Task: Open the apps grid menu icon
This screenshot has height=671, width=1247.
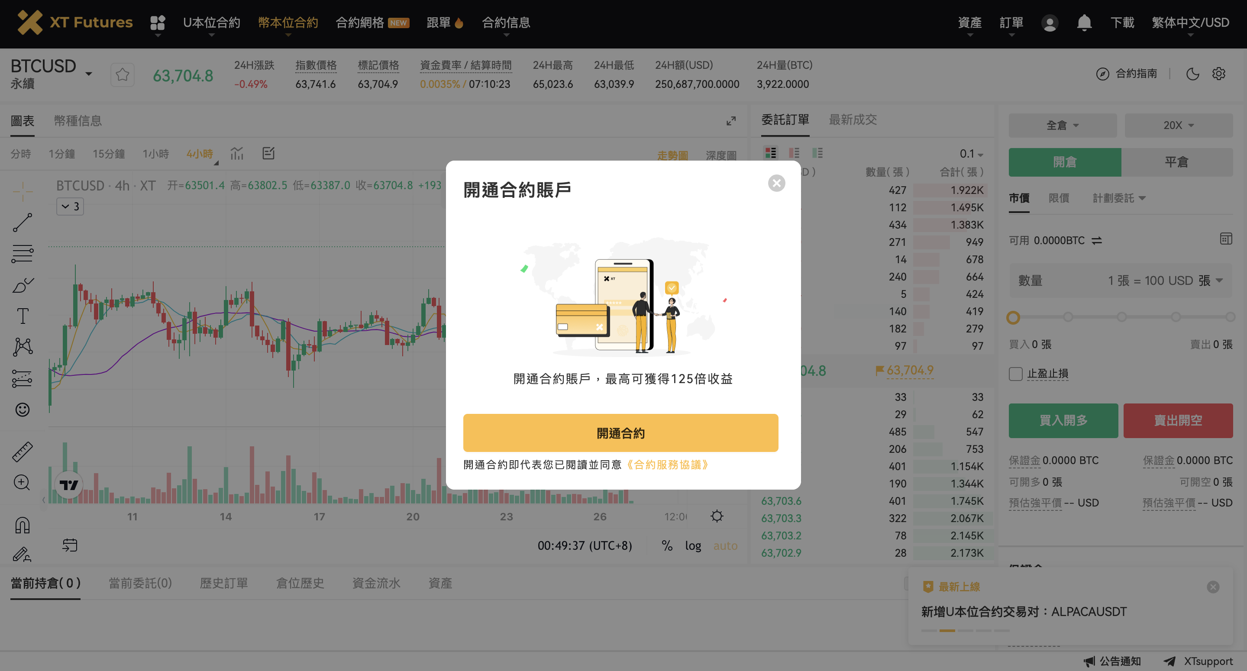Action: (158, 22)
